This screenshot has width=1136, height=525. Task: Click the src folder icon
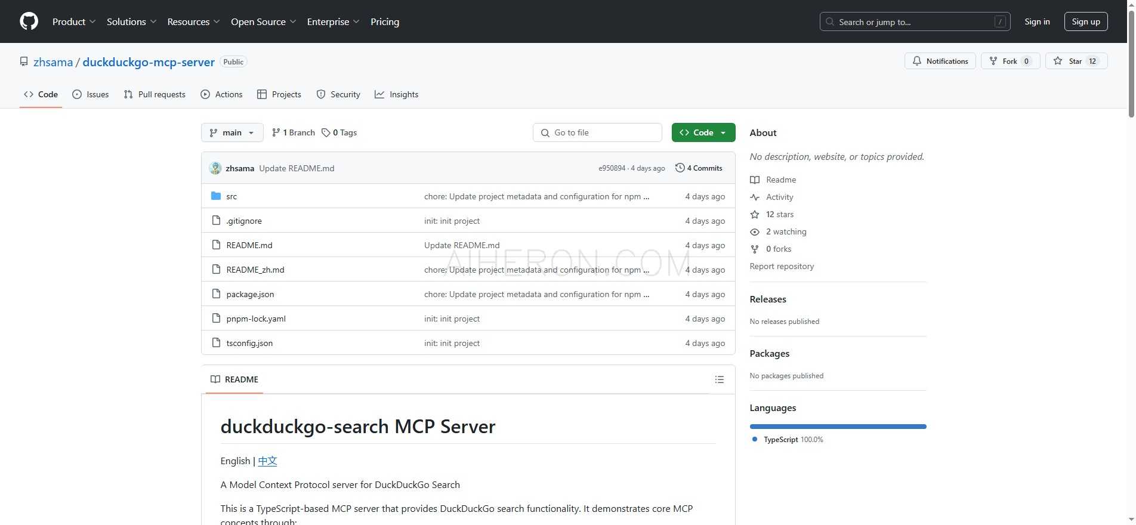pos(216,196)
